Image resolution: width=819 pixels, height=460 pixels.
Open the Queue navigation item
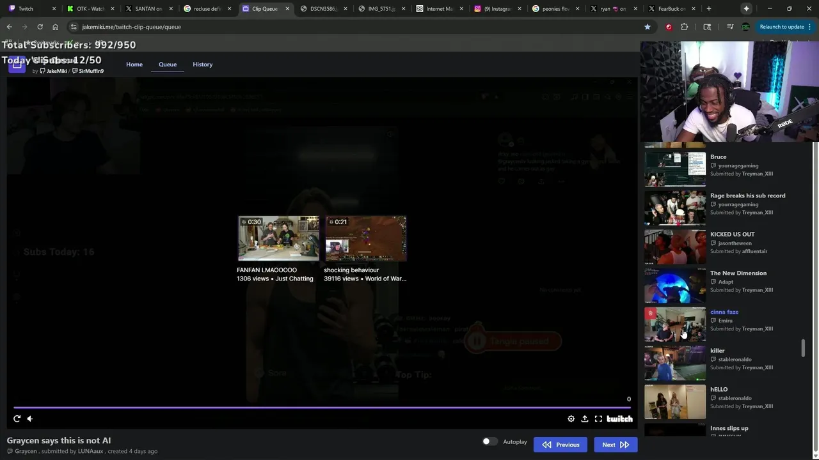click(168, 65)
